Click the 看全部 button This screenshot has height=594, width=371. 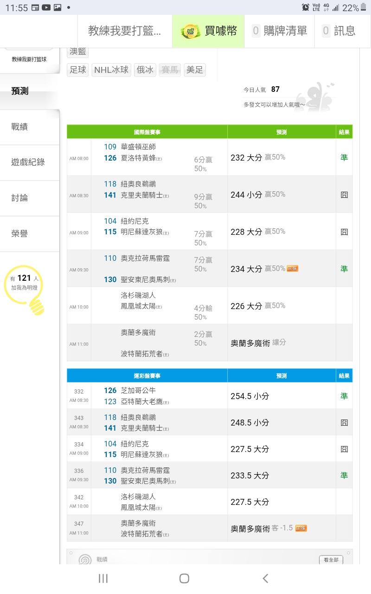tap(331, 560)
